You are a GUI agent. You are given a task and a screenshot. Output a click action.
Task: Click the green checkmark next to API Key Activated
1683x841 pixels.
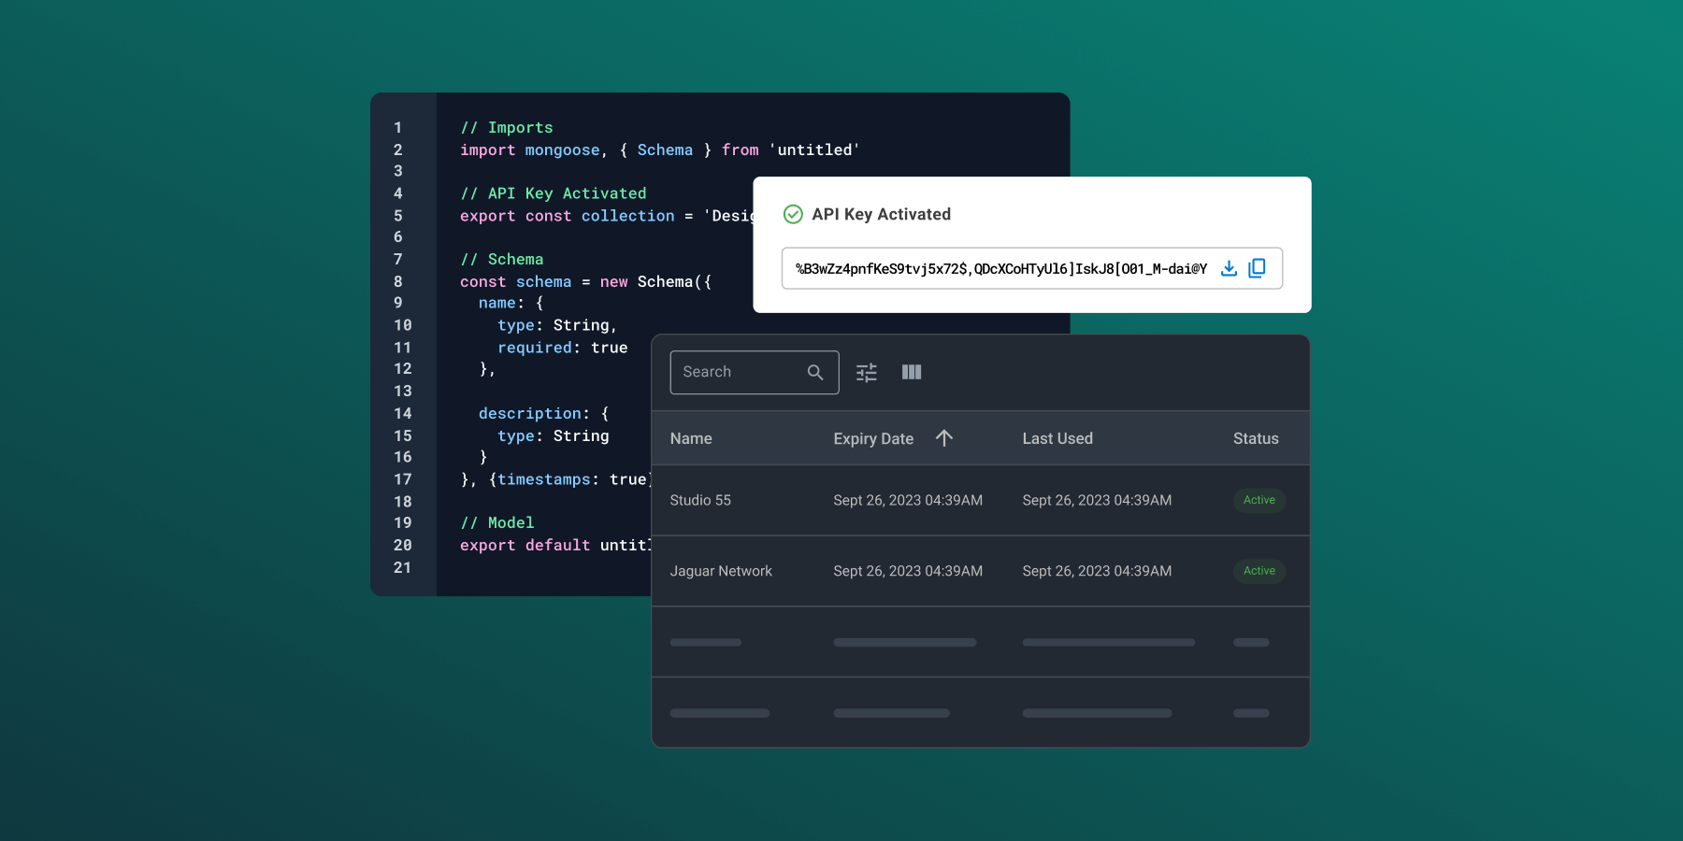(792, 214)
